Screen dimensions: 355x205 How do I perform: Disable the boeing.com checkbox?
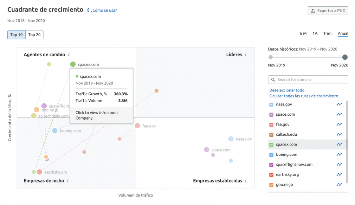[271, 155]
